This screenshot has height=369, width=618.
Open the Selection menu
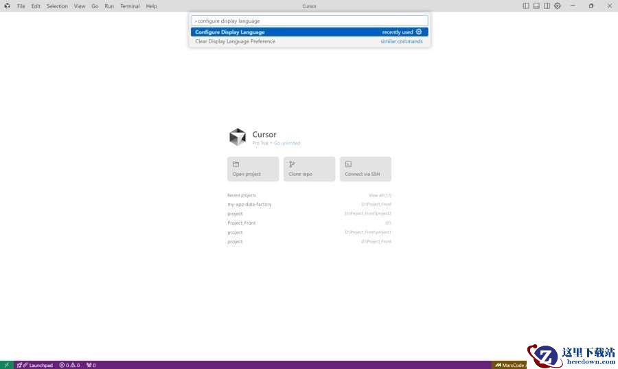coord(57,6)
